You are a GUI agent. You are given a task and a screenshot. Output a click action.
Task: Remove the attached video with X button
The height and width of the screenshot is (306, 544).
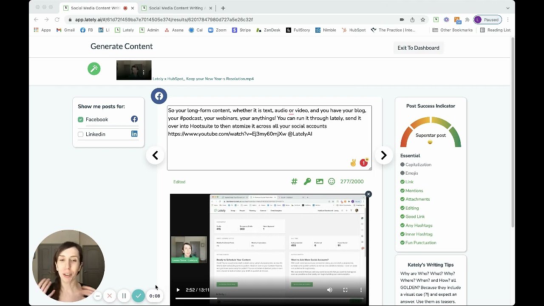click(368, 194)
